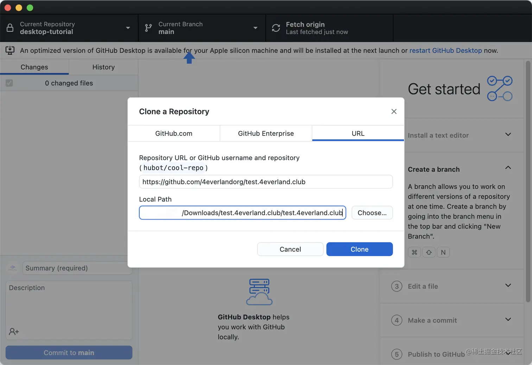Collapse the Create a branch section
Viewport: 532px width, 365px height.
pos(508,168)
